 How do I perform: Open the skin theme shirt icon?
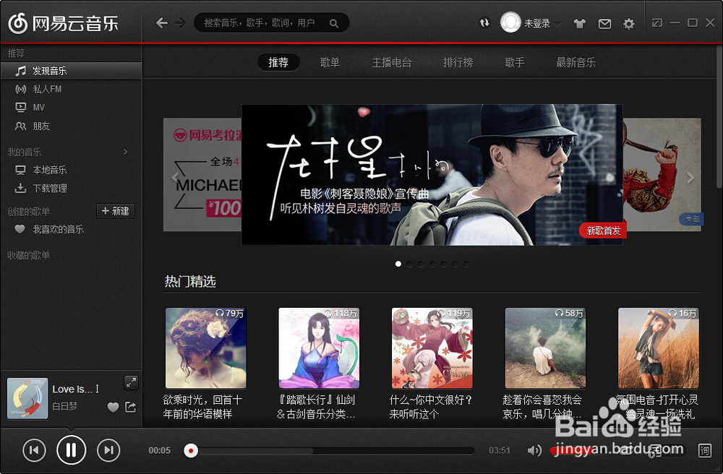[x=580, y=24]
